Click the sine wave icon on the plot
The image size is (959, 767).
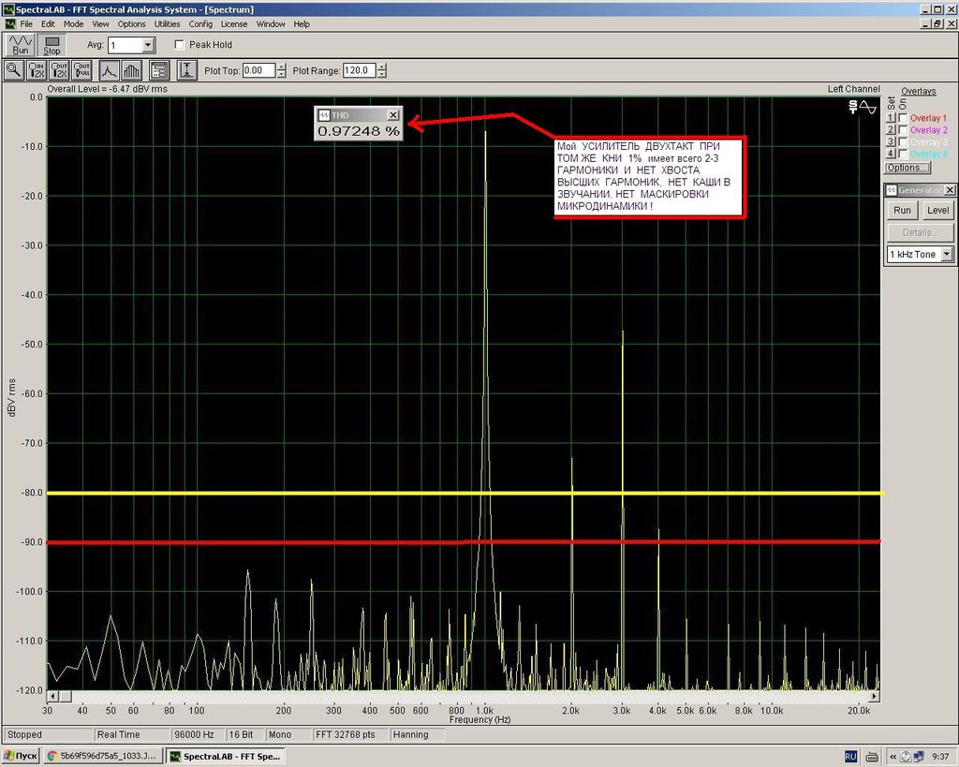point(868,107)
